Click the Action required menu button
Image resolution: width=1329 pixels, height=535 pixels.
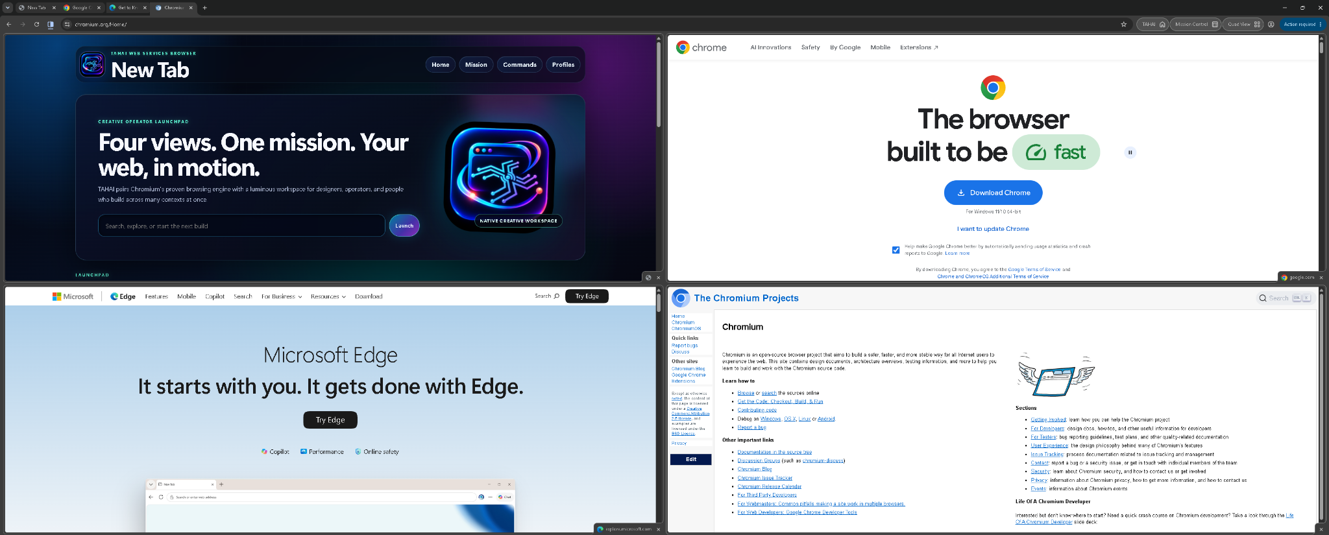1302,24
